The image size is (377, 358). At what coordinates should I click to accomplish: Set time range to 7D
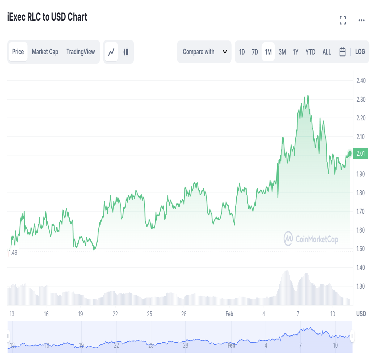[255, 52]
